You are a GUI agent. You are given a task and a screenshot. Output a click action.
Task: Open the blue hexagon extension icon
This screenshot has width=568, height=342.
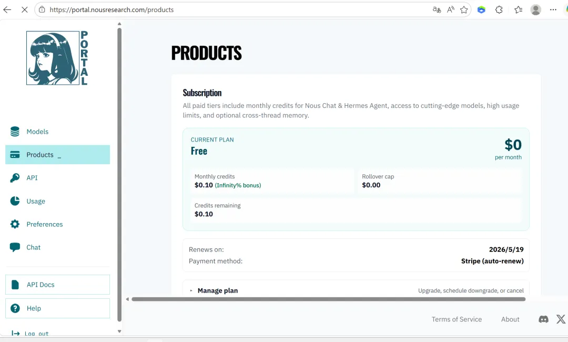coord(481,10)
